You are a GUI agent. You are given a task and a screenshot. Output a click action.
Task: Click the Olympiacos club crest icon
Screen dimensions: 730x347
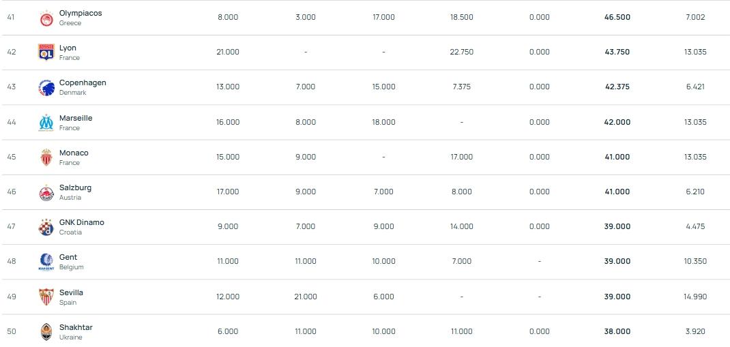46,18
